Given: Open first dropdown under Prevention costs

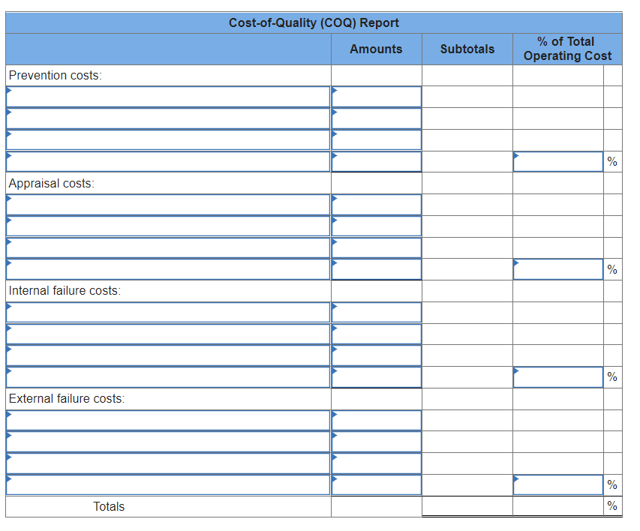Looking at the screenshot, I should click(168, 97).
